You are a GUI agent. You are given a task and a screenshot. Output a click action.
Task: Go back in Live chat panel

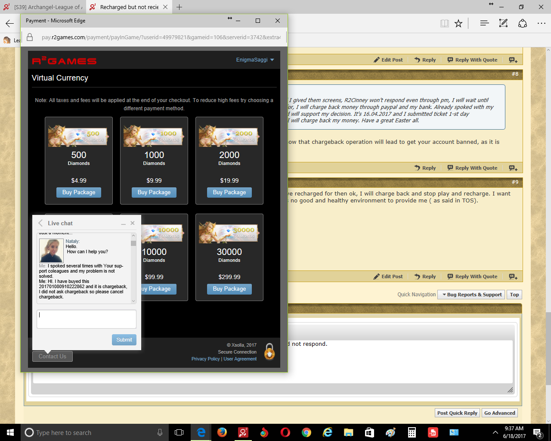pyautogui.click(x=40, y=223)
